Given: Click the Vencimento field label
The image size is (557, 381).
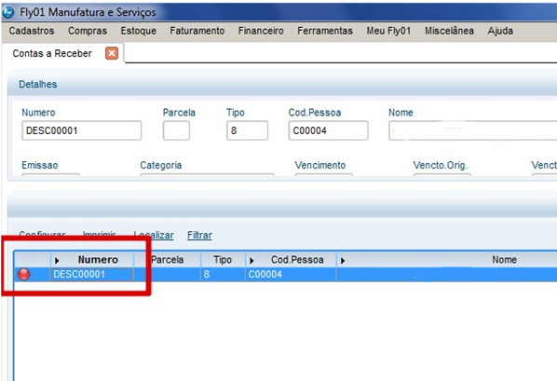Looking at the screenshot, I should pos(320,165).
